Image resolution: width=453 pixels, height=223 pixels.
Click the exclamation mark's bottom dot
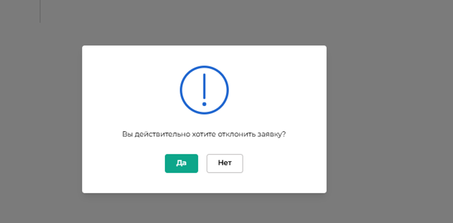[x=204, y=104]
